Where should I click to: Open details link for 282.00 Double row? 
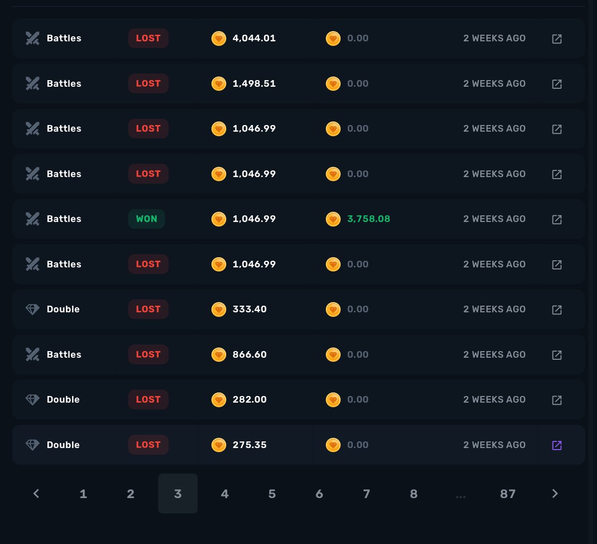click(557, 400)
